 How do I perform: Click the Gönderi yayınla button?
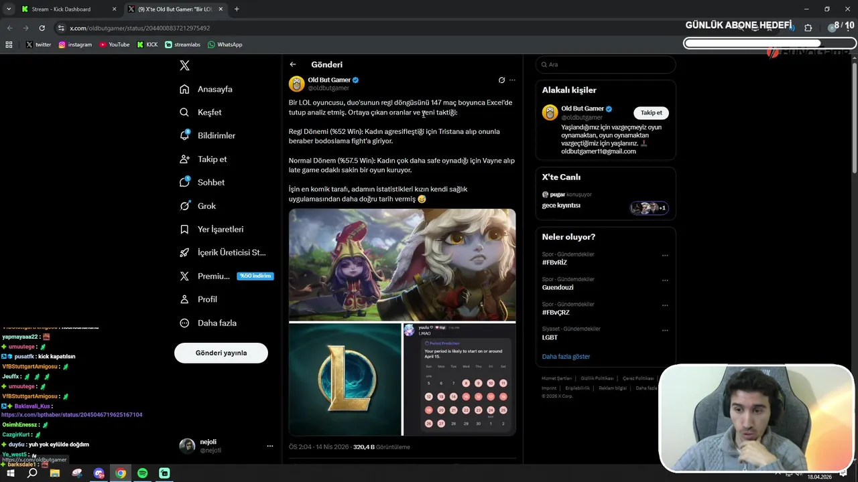[x=221, y=353]
